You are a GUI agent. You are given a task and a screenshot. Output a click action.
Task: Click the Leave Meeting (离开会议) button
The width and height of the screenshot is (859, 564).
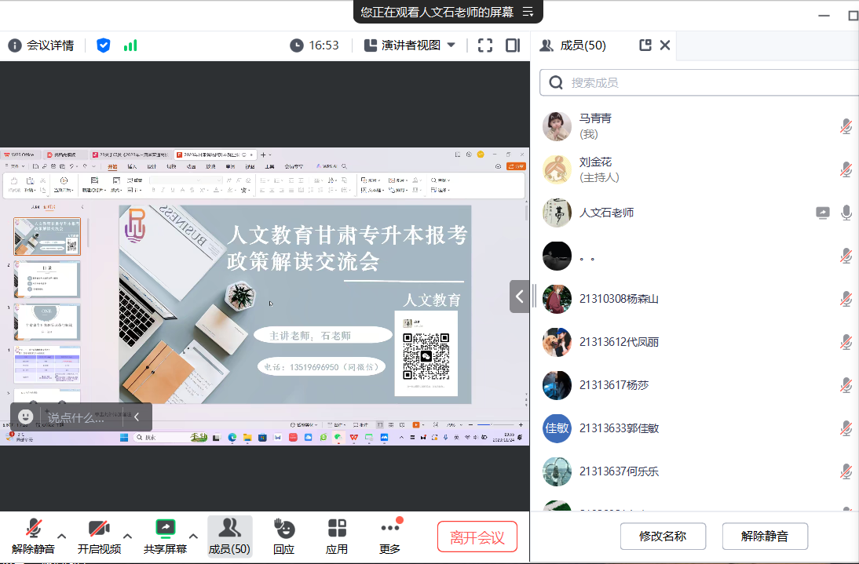(477, 537)
